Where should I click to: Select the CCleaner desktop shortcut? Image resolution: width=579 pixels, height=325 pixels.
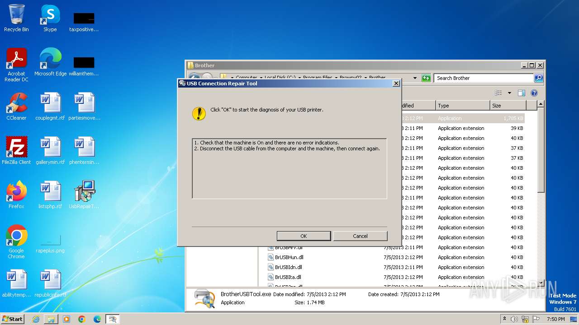tap(16, 107)
